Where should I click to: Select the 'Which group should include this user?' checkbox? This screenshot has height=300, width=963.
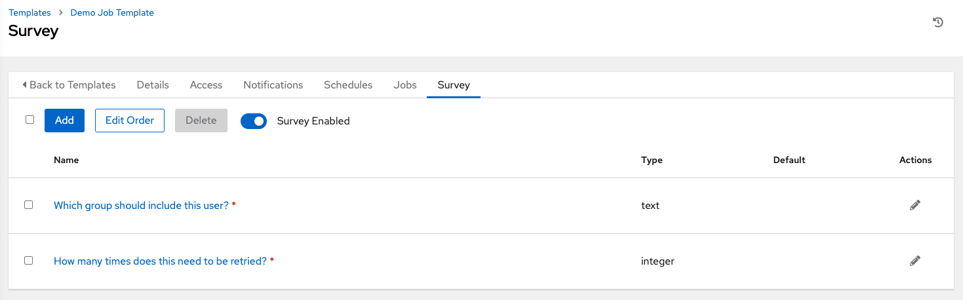[29, 205]
